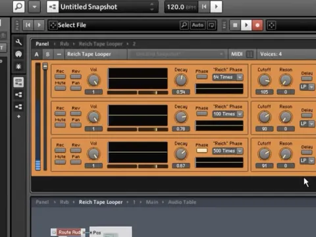Click Reich Tape Looper in upper breadcrumb

(101, 44)
